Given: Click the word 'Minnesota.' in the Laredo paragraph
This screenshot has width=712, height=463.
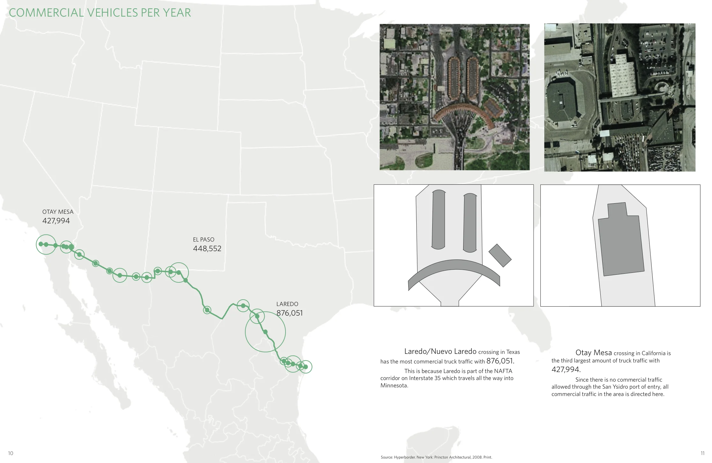Looking at the screenshot, I should coord(394,385).
